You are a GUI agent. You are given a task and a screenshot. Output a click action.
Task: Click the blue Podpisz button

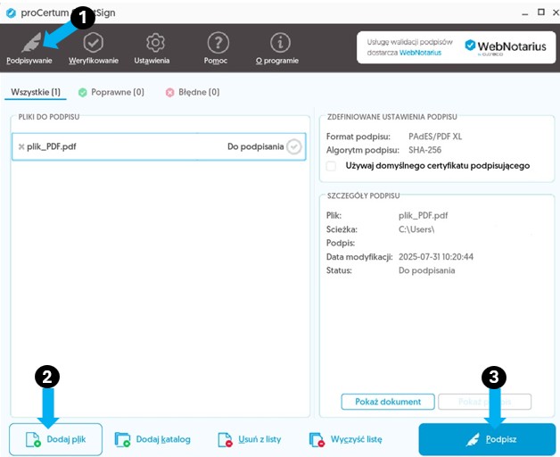487,439
